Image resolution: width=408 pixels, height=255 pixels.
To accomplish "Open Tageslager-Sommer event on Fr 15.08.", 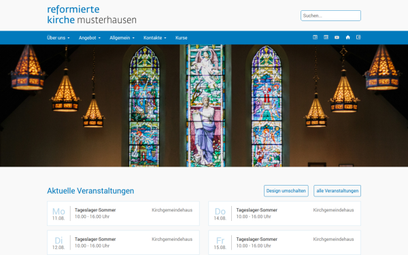I will (285, 243).
